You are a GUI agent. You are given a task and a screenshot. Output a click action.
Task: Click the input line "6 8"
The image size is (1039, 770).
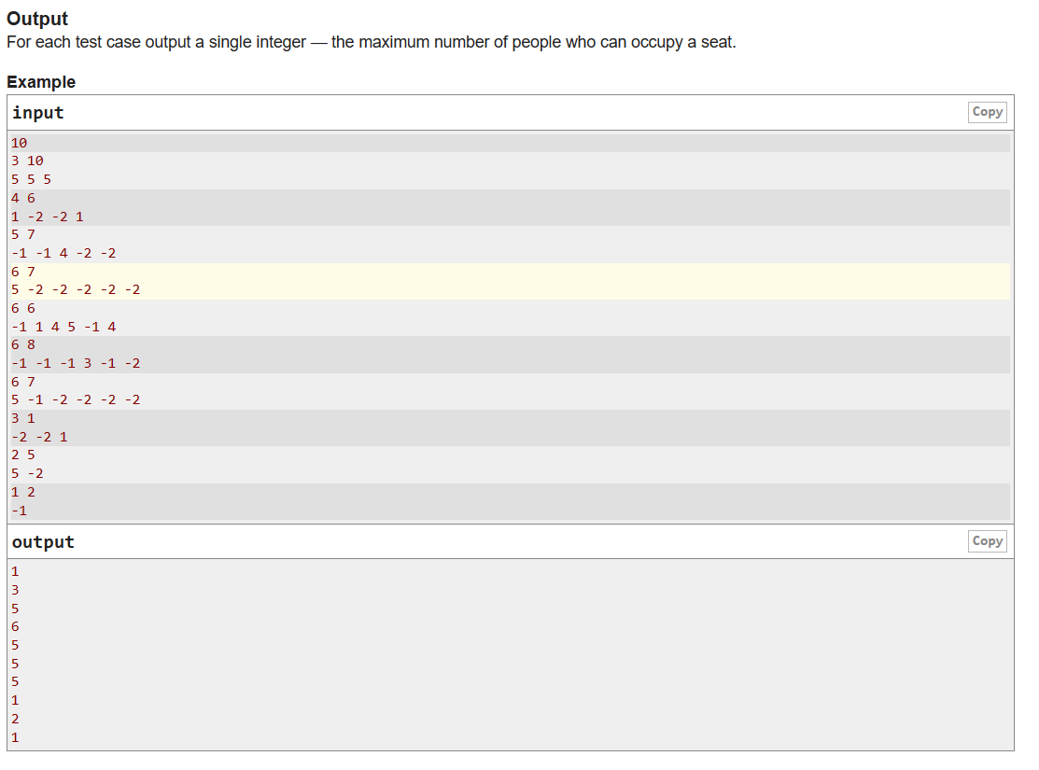pos(23,344)
